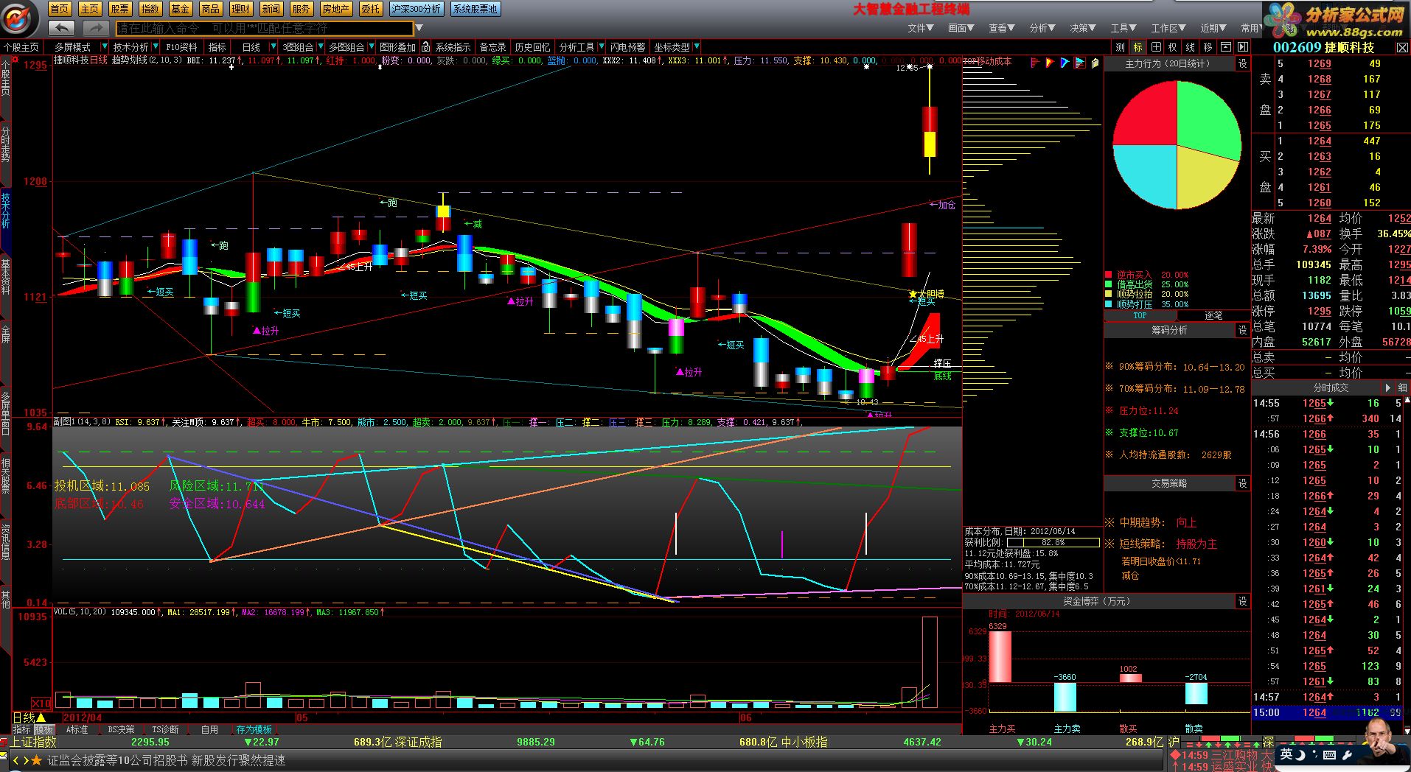Screen dimensions: 1411x772
Task: Click the blue flag cost-distribution icon
Action: pos(1065,63)
